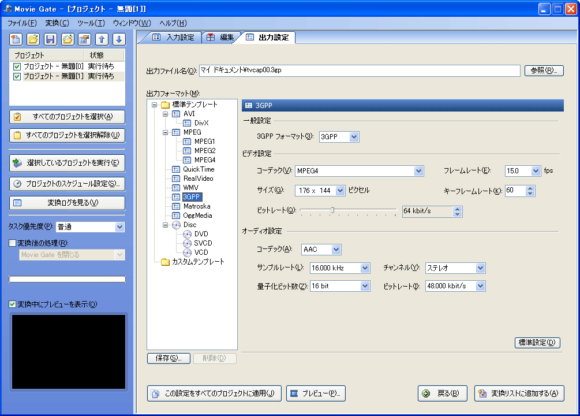580x416 pixels.
Task: Select RealVideo output format
Action: pyautogui.click(x=199, y=179)
